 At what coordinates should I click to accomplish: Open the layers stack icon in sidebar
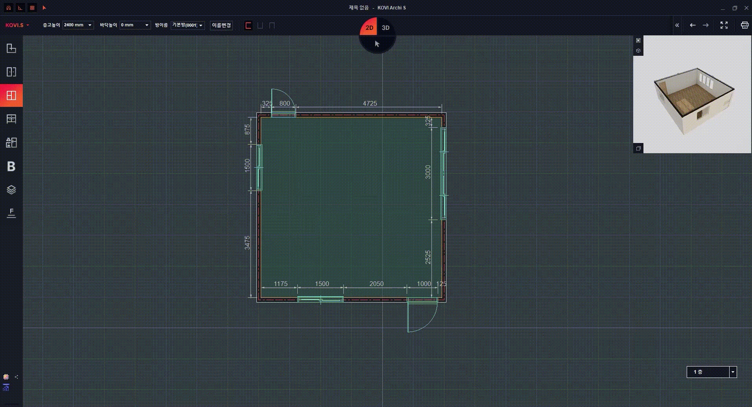(11, 190)
